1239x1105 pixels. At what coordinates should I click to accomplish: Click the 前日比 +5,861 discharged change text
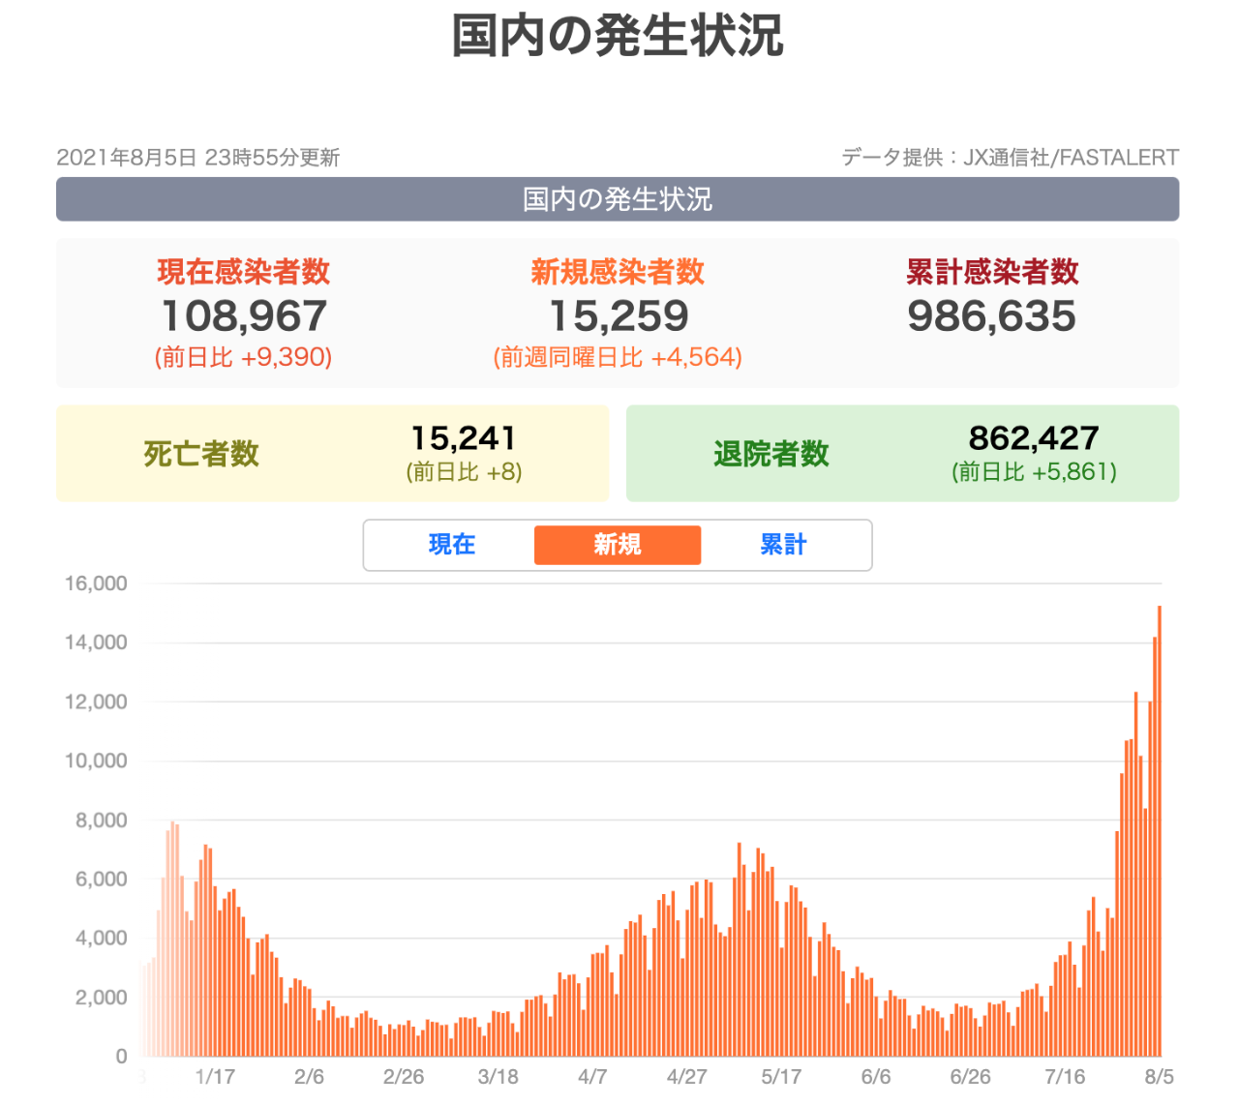(1034, 472)
